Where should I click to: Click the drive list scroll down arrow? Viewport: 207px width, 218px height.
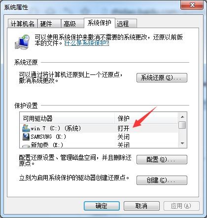[182, 144]
